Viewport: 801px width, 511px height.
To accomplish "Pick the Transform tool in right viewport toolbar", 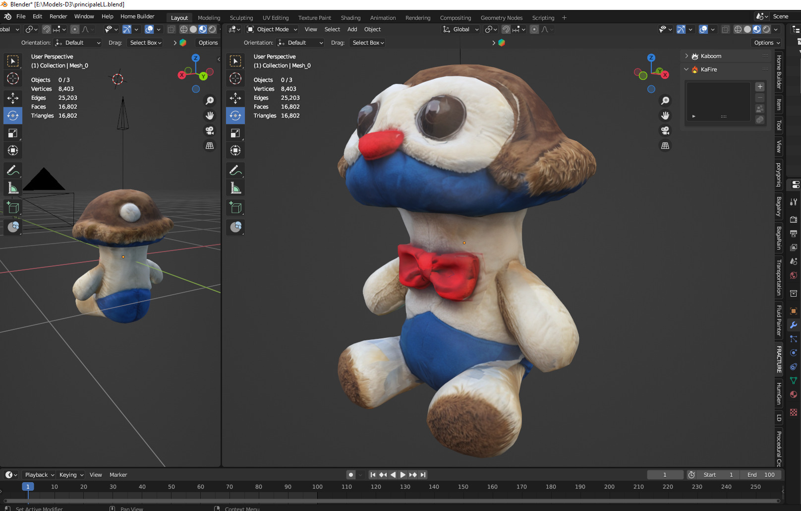I will (235, 150).
